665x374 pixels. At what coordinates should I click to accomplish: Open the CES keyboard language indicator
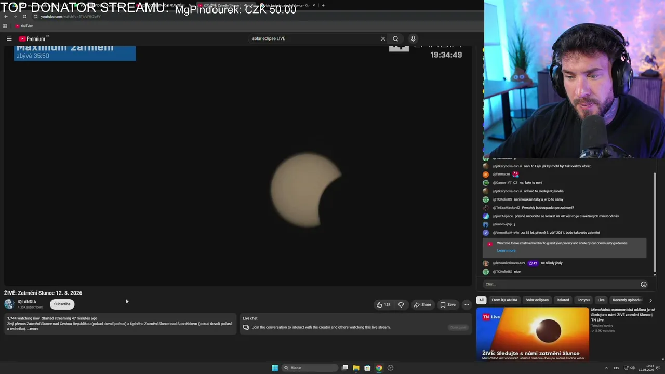pos(616,368)
